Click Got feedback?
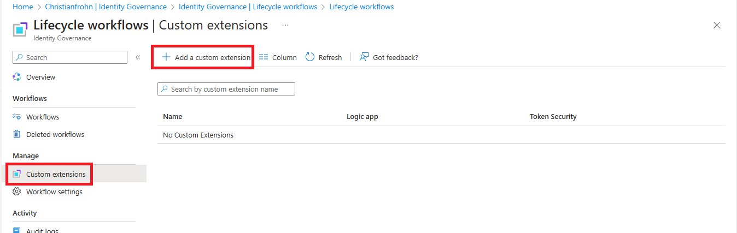 (389, 57)
